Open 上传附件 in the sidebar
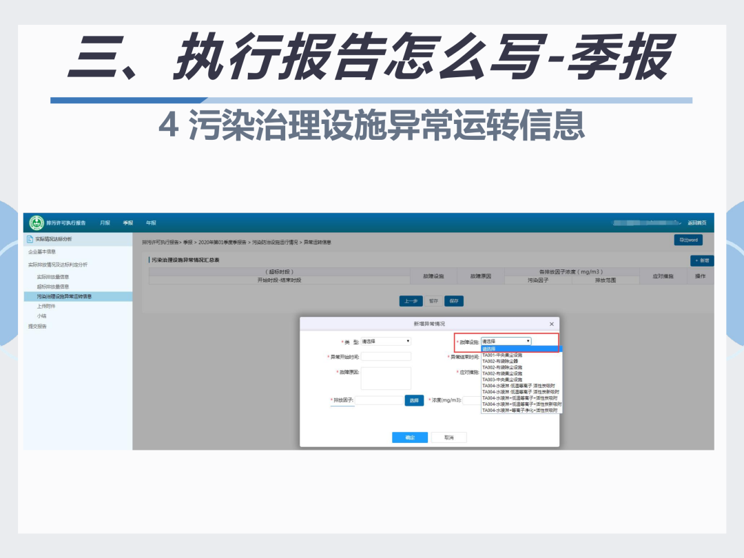The width and height of the screenshot is (744, 558). [x=46, y=307]
